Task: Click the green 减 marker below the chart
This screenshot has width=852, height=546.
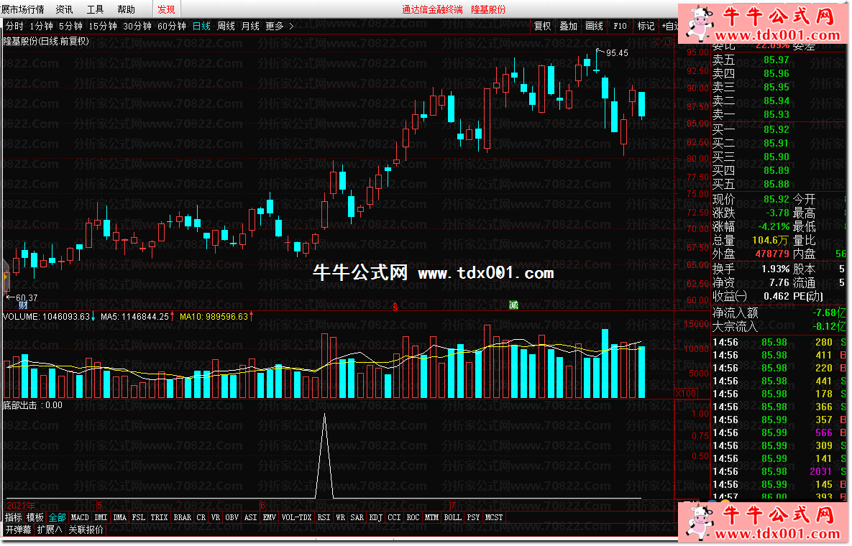Action: tap(513, 305)
